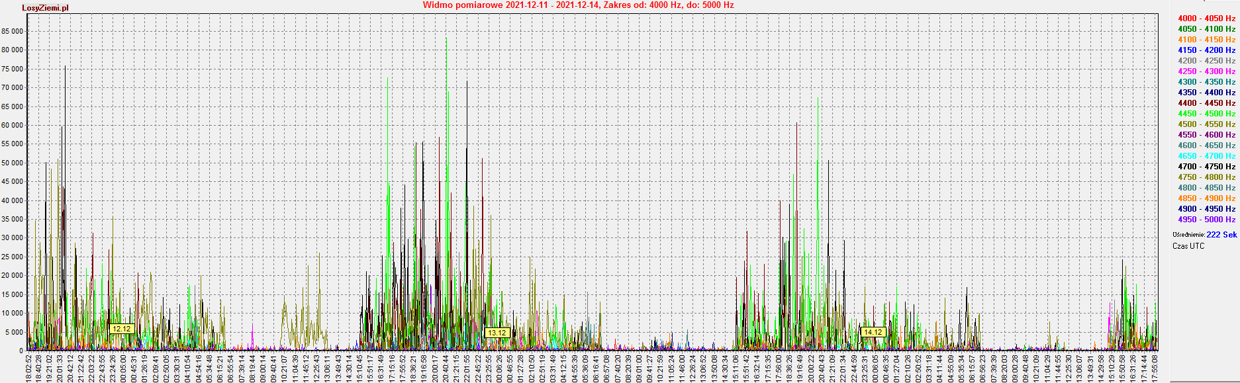Screen dimensions: 1240x383
Task: Click the Uśrednienie 222 Sek averaging value
Action: [x=1221, y=235]
